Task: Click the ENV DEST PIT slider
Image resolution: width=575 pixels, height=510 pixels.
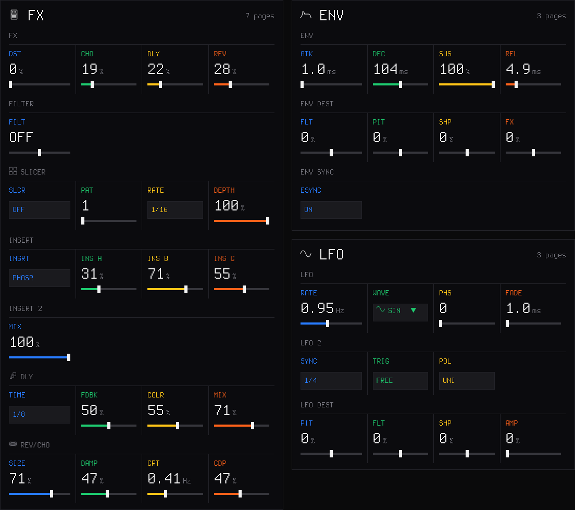Action: [400, 153]
